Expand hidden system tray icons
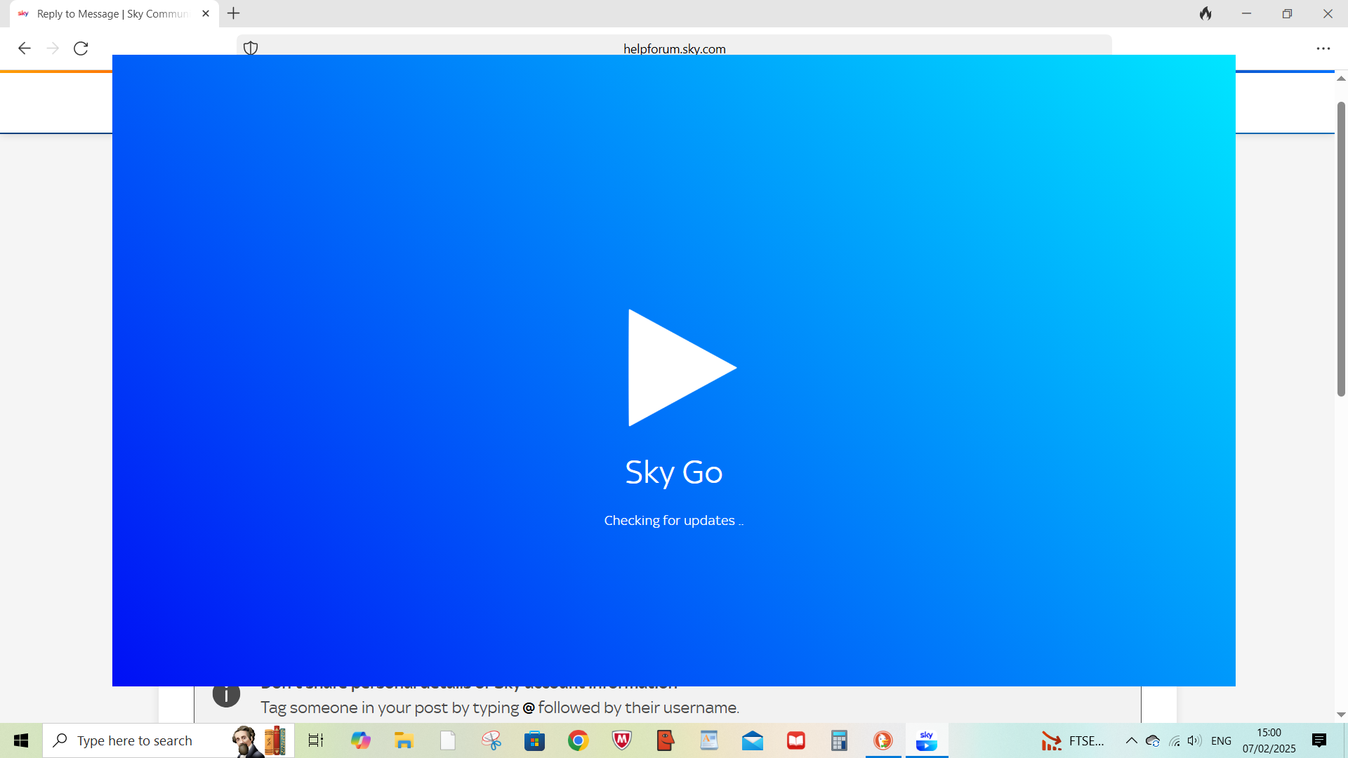Screen dimensions: 1348x758 pyautogui.click(x=1131, y=740)
